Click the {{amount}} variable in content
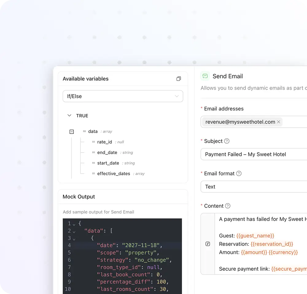 (254, 252)
